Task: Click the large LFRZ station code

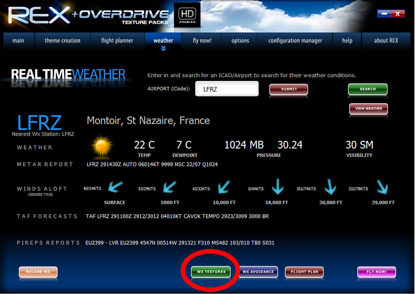Action: tap(39, 123)
